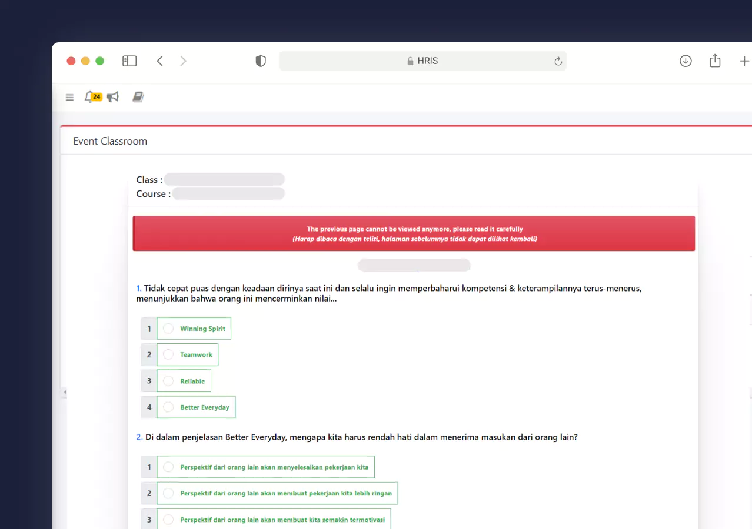Click the privacy shield icon
Viewport: 752px width, 529px height.
[x=261, y=61]
